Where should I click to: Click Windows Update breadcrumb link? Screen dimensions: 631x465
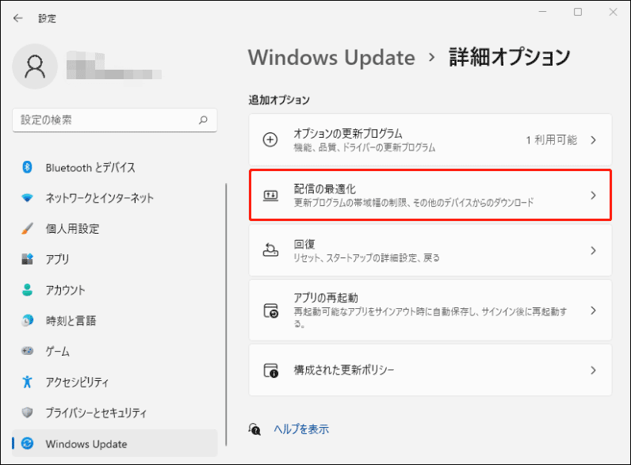tap(331, 58)
